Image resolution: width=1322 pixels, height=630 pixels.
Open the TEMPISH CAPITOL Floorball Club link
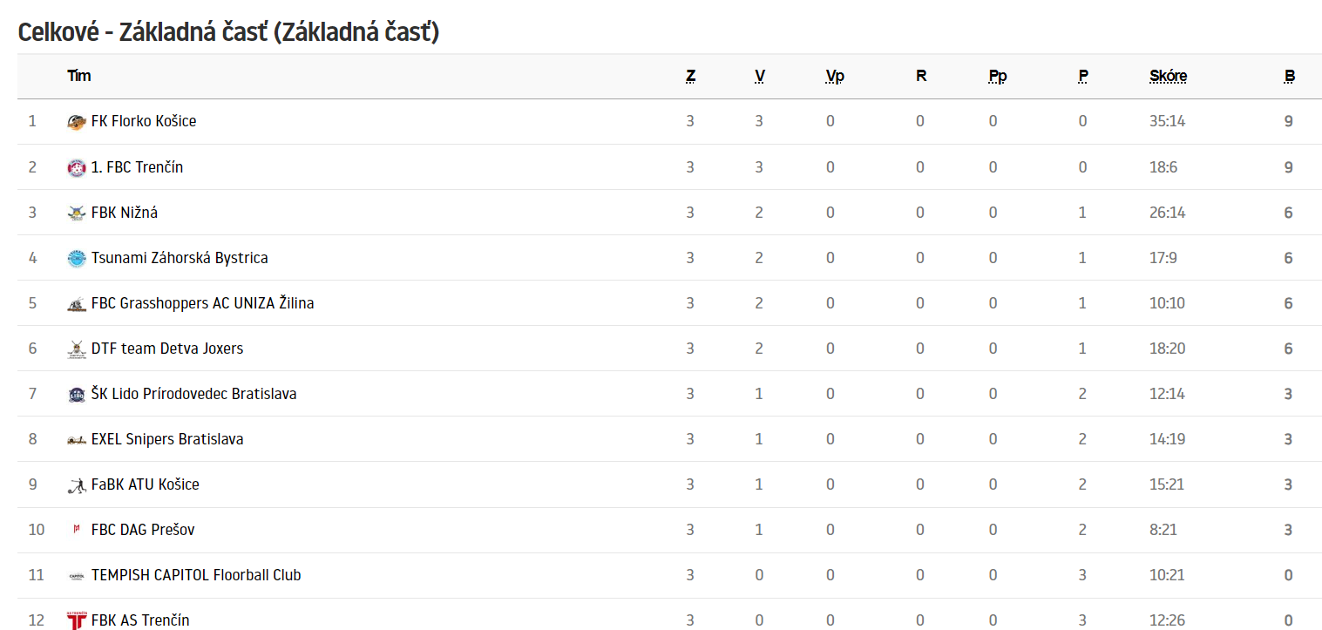[196, 575]
